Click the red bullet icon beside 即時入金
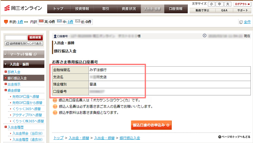The image size is (253, 143). tap(6, 72)
